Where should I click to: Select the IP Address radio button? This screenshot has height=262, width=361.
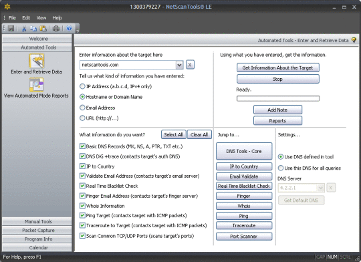point(82,86)
